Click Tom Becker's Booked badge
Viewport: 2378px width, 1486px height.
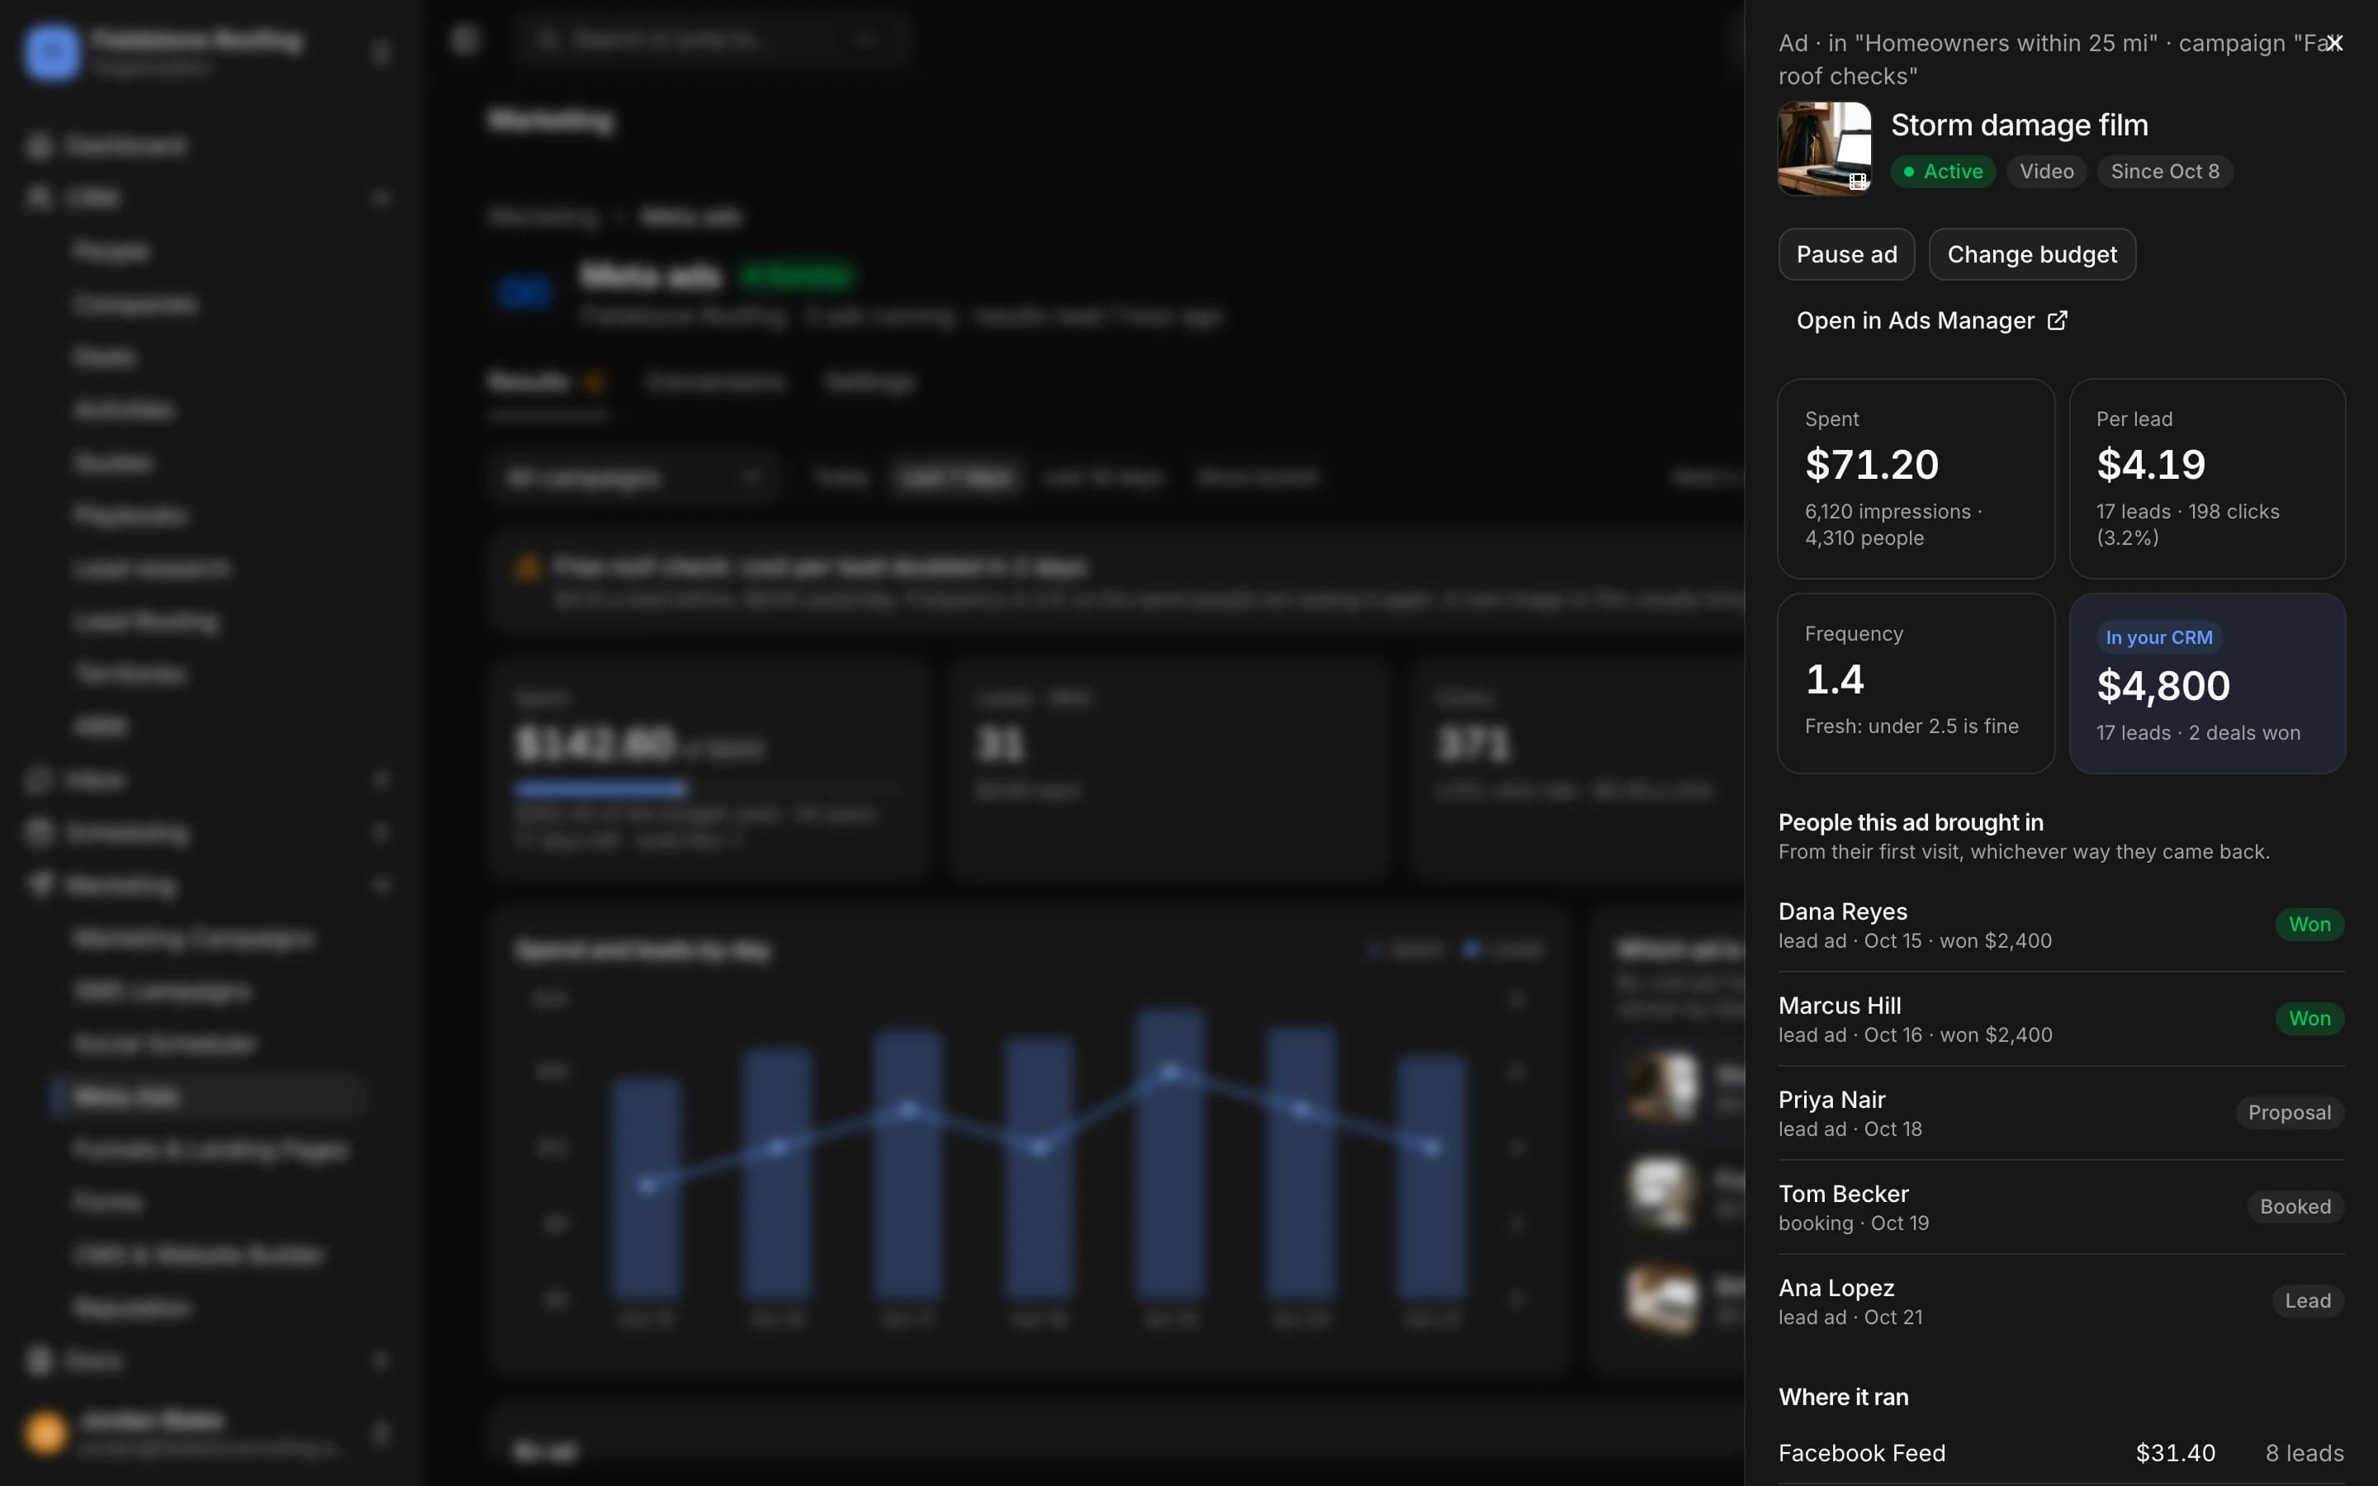pyautogui.click(x=2295, y=1207)
